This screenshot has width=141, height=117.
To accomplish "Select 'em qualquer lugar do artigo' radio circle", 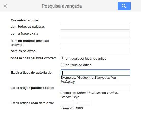I will tap(62, 58).
